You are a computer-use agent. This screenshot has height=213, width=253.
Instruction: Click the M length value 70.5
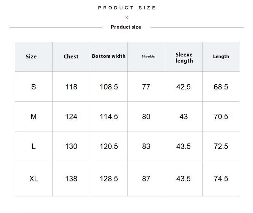click(x=221, y=117)
